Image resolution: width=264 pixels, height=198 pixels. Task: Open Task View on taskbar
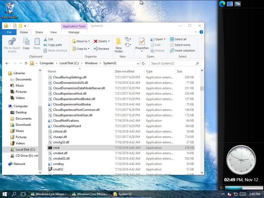[x=23, y=194]
